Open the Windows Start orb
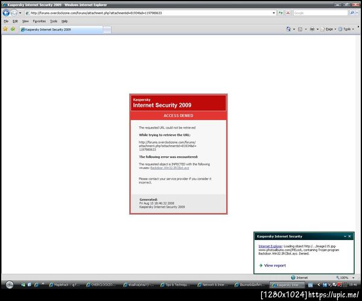The width and height of the screenshot is (362, 301). pyautogui.click(x=10, y=285)
